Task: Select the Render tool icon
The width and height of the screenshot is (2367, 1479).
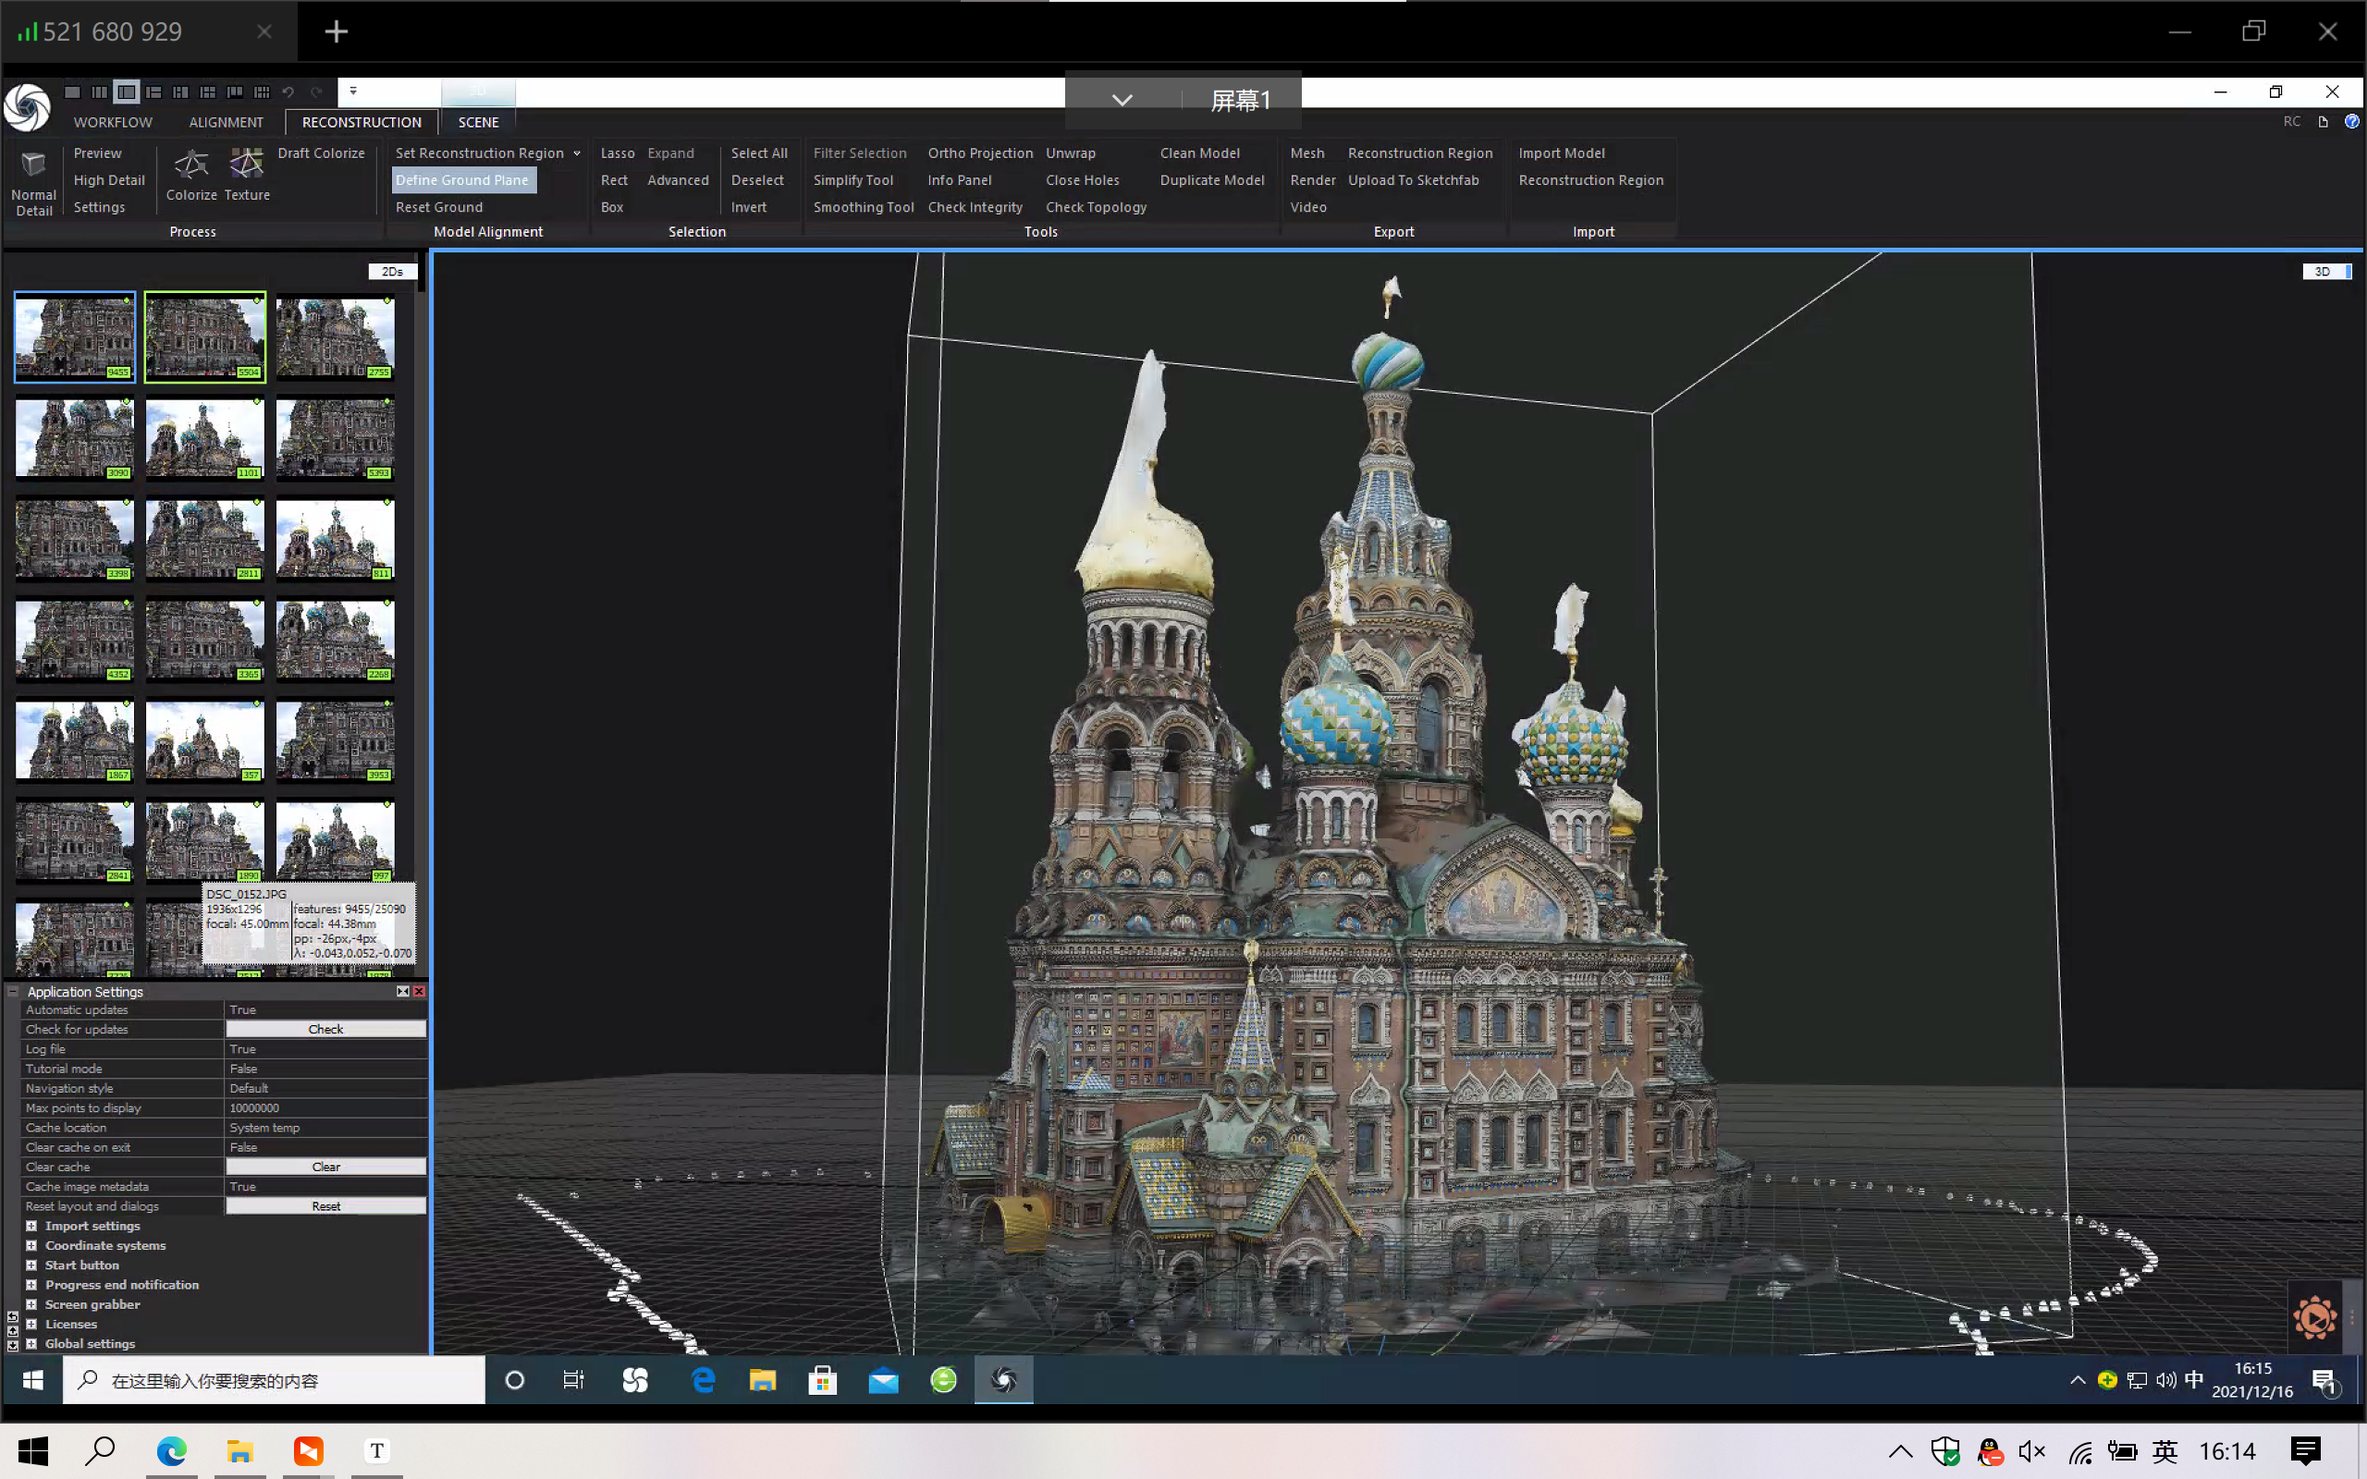Action: coord(1312,179)
